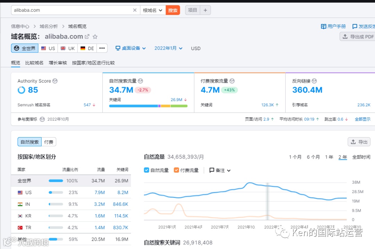Switch to the 增长审核 tab

click(x=58, y=63)
